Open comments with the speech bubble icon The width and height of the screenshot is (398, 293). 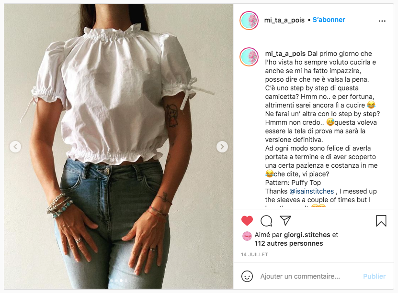pyautogui.click(x=266, y=220)
